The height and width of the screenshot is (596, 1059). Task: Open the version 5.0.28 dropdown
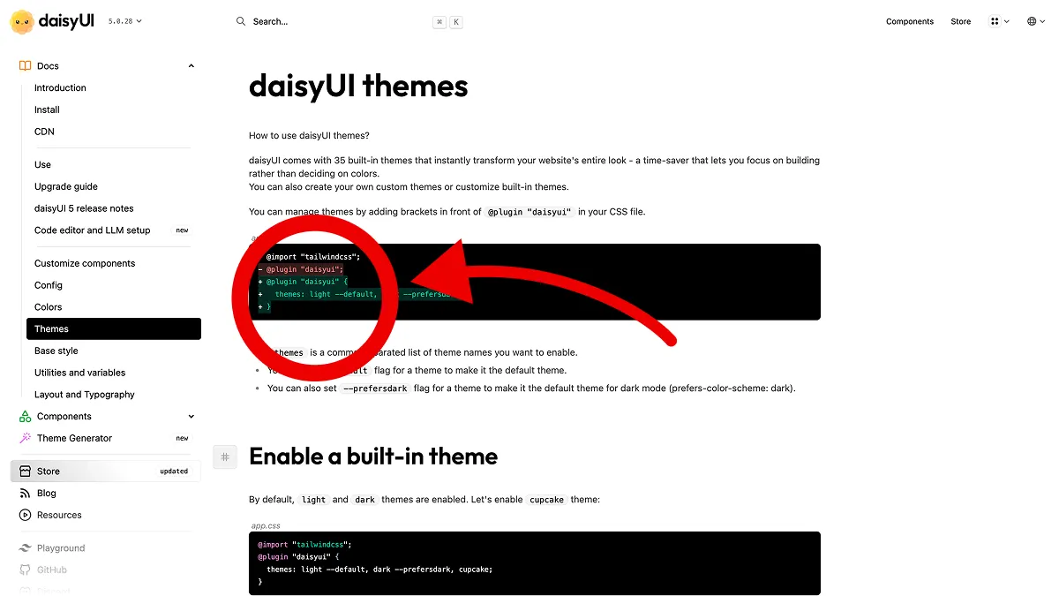124,20
